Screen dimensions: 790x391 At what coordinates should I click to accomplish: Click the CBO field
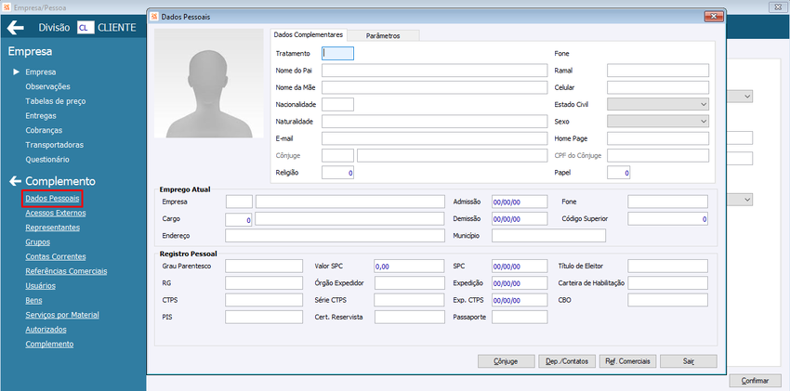(x=667, y=300)
